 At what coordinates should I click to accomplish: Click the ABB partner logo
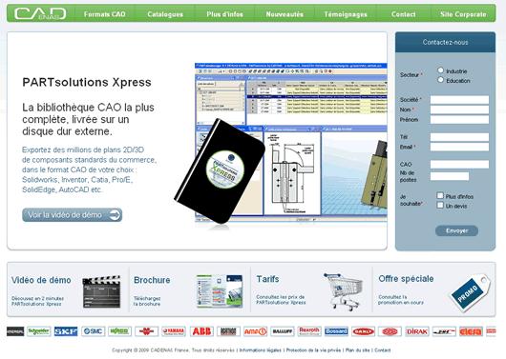tap(201, 331)
